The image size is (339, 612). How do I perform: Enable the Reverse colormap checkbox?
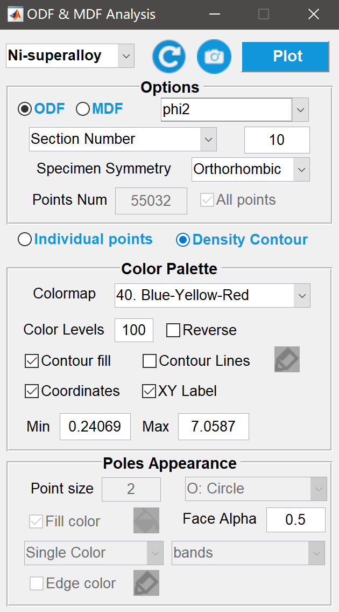pos(173,330)
